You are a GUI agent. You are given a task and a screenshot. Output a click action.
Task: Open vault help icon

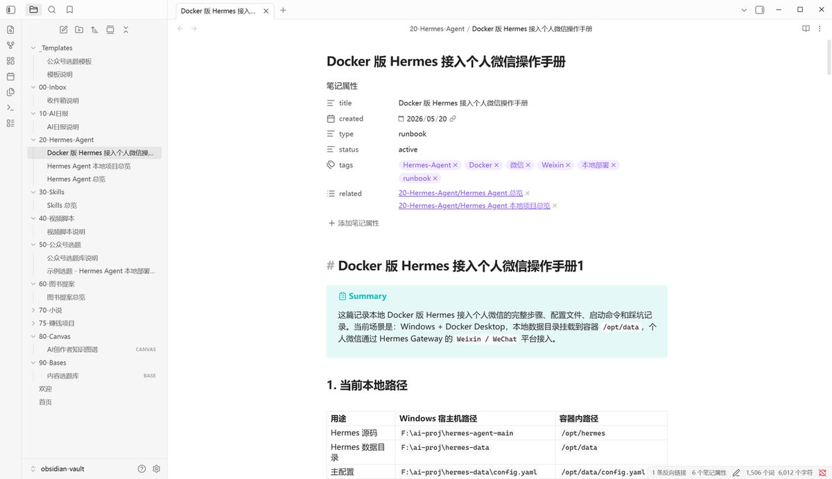coord(142,469)
